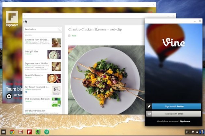Sign up with Email on Vine
The height and width of the screenshot is (136, 205).
click(173, 114)
